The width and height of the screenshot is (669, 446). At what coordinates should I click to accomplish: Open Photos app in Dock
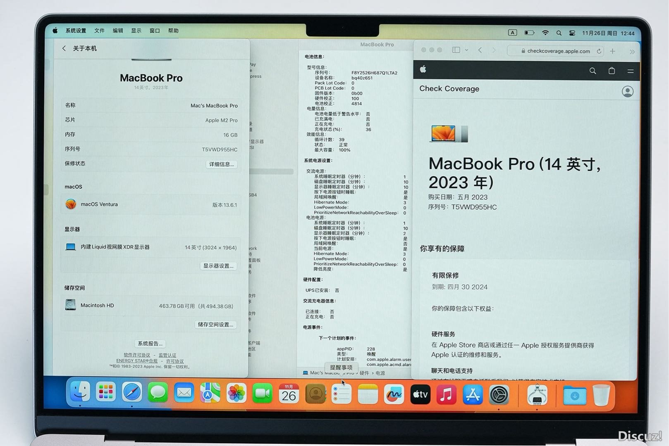(x=237, y=393)
